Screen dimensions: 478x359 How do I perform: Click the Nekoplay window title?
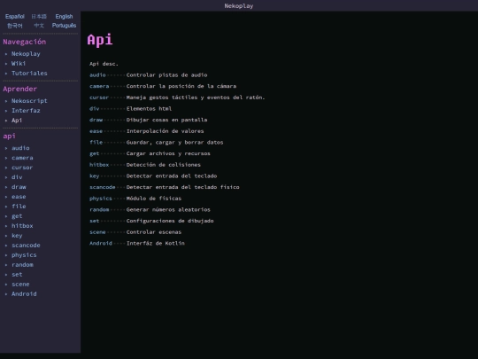[239, 6]
